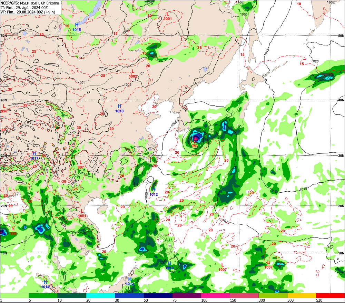Image resolution: width=345 pixels, height=303 pixels.
Task: Select the legend value 520
Action: (x=319, y=300)
